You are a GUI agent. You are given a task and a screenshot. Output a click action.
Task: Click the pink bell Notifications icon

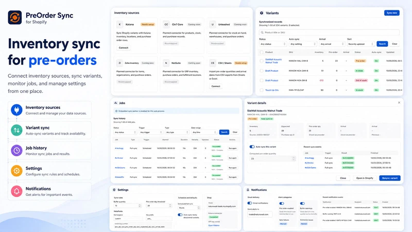[x=16, y=191]
